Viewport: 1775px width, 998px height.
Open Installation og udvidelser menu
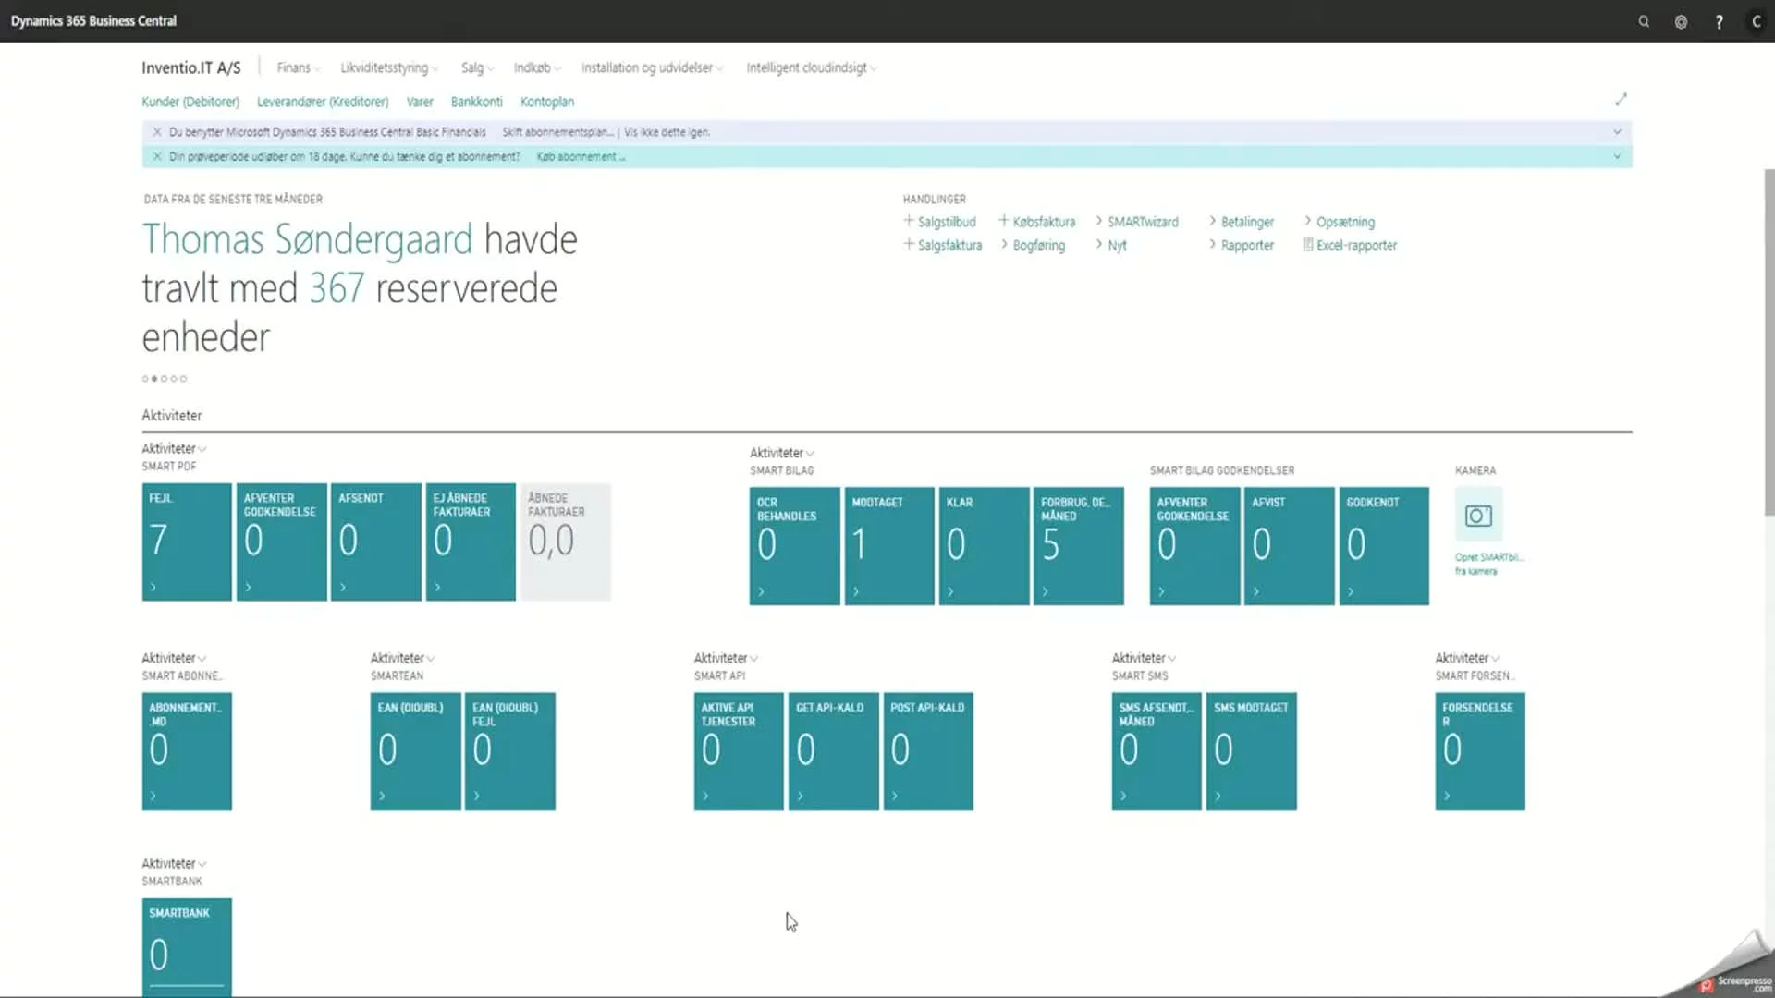[652, 67]
